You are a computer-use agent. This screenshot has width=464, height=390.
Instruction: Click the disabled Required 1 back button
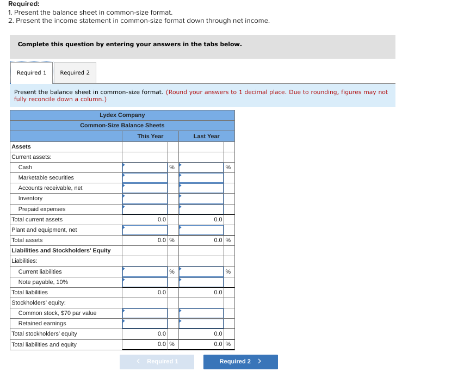[x=157, y=362]
